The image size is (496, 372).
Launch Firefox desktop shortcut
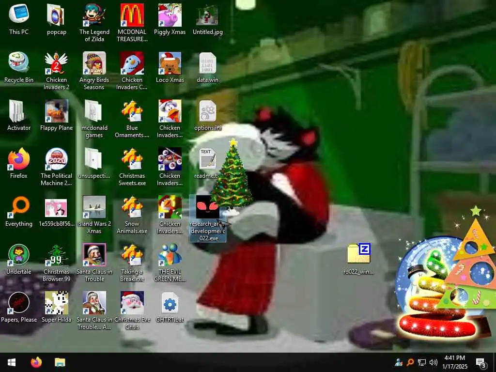pos(19,163)
